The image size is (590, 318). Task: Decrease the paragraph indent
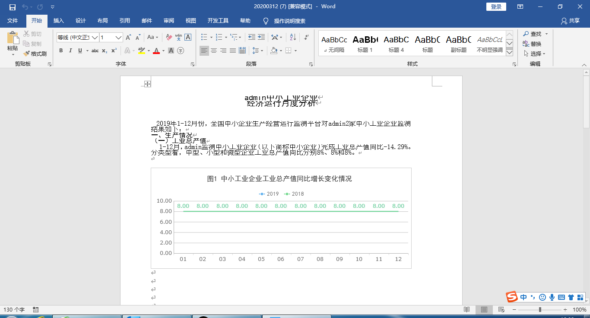tap(251, 38)
